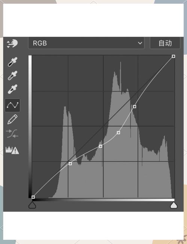Select the on-image targeted adjustment tool
Image resolution: width=187 pixels, height=244 pixels.
12,43
